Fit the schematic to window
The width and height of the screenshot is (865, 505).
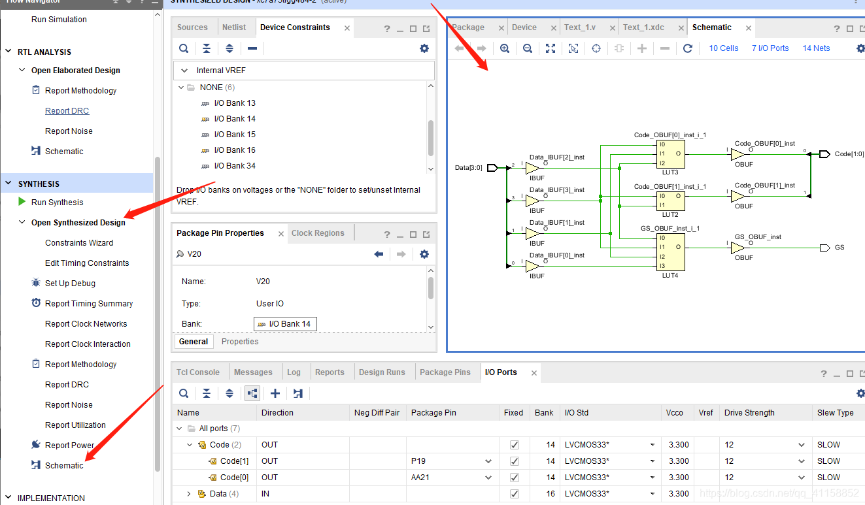(551, 48)
